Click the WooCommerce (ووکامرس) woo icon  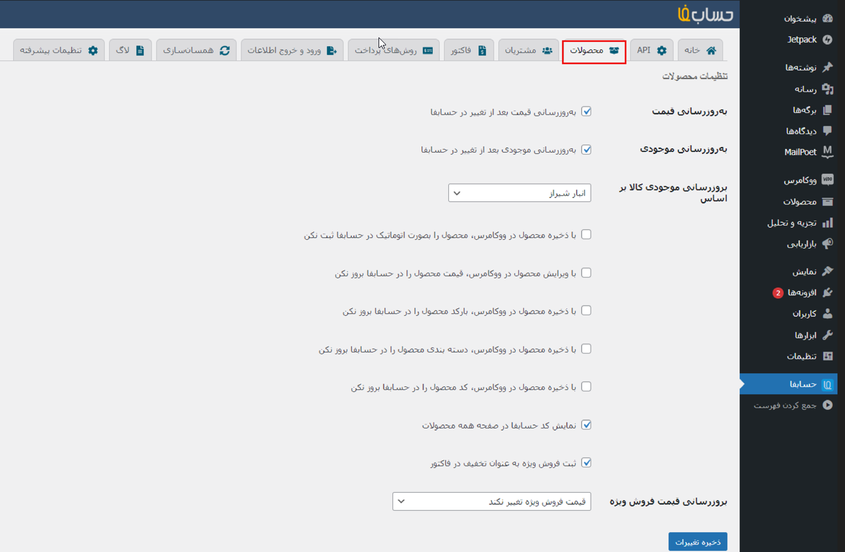[828, 180]
